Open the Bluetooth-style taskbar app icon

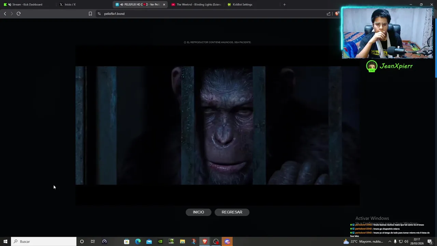194,242
